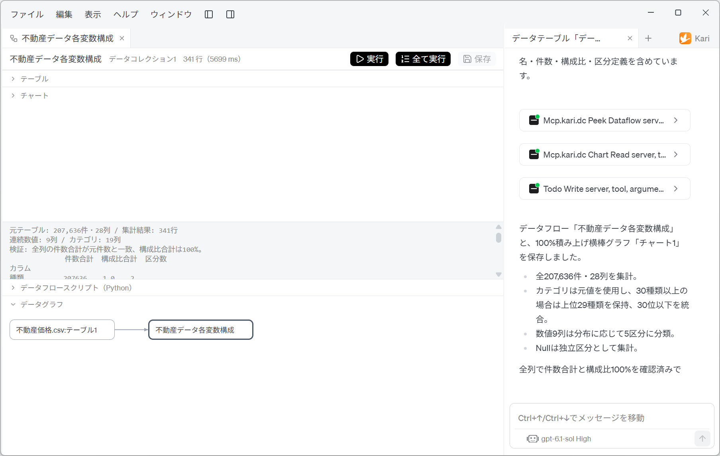Click the Todo Write server tool icon

click(x=534, y=189)
